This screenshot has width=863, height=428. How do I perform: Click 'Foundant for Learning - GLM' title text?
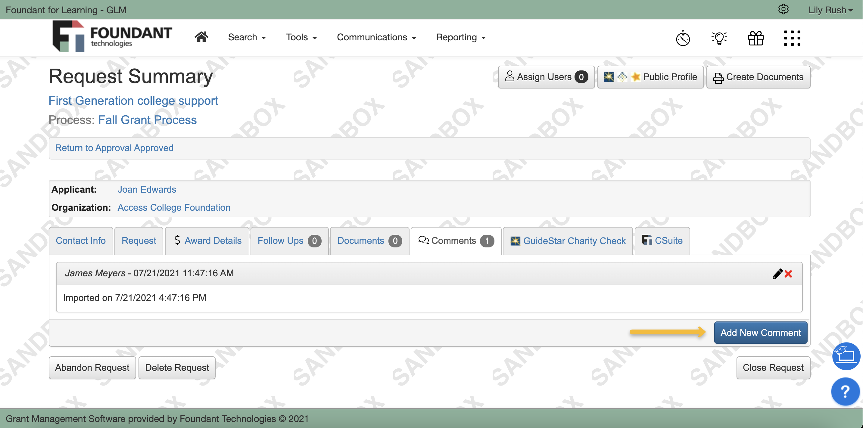click(66, 10)
